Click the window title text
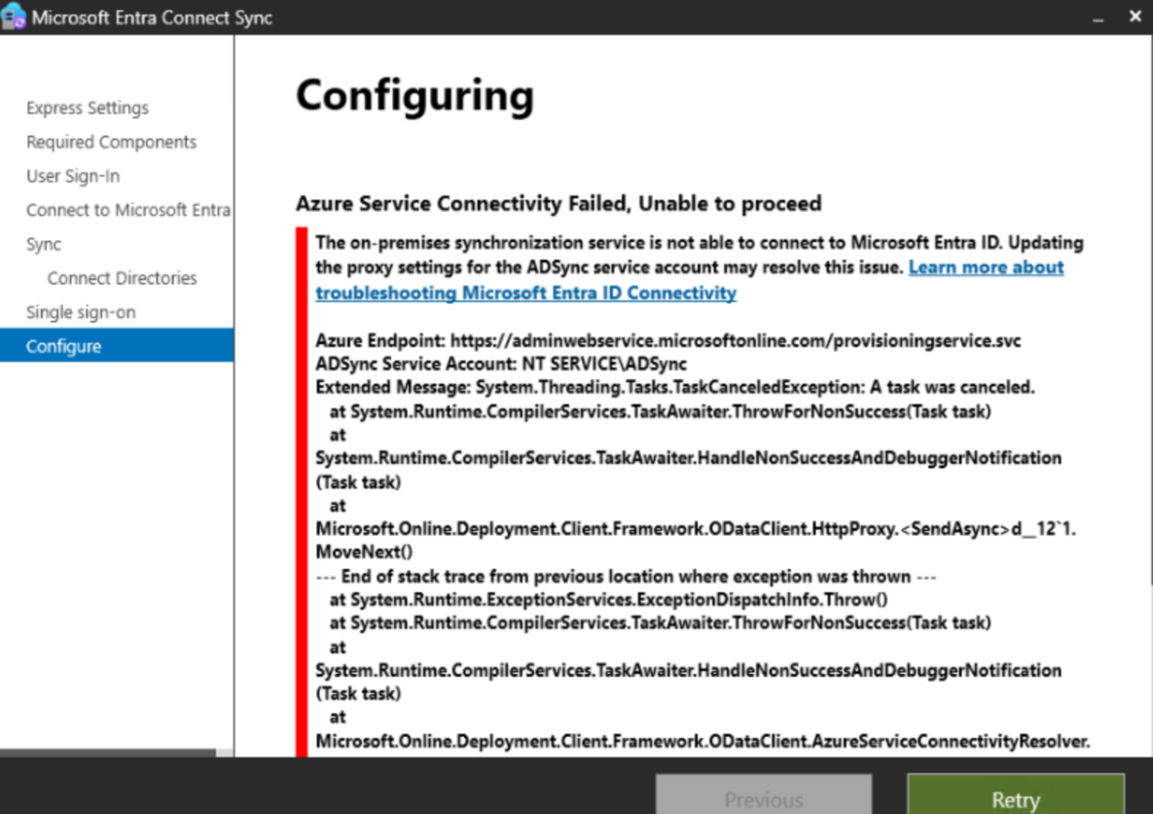Image resolution: width=1153 pixels, height=814 pixels. coord(152,18)
